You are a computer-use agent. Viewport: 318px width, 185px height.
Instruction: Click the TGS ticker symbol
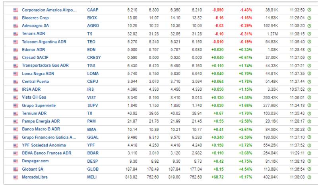coord(90,66)
